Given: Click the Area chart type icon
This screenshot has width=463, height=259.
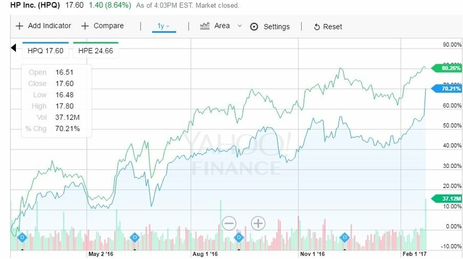Looking at the screenshot, I should pyautogui.click(x=205, y=26).
